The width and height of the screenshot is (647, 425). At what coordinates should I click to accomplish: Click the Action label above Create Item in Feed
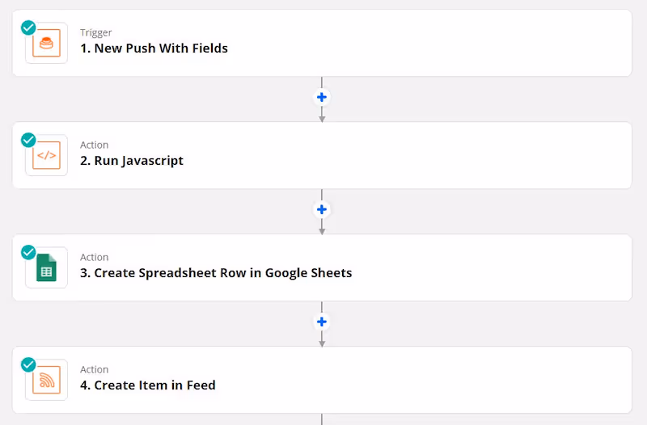(94, 370)
